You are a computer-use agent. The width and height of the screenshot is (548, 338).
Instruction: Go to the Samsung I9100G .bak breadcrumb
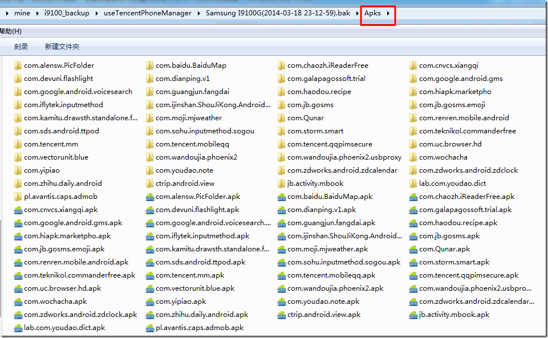[x=278, y=13]
